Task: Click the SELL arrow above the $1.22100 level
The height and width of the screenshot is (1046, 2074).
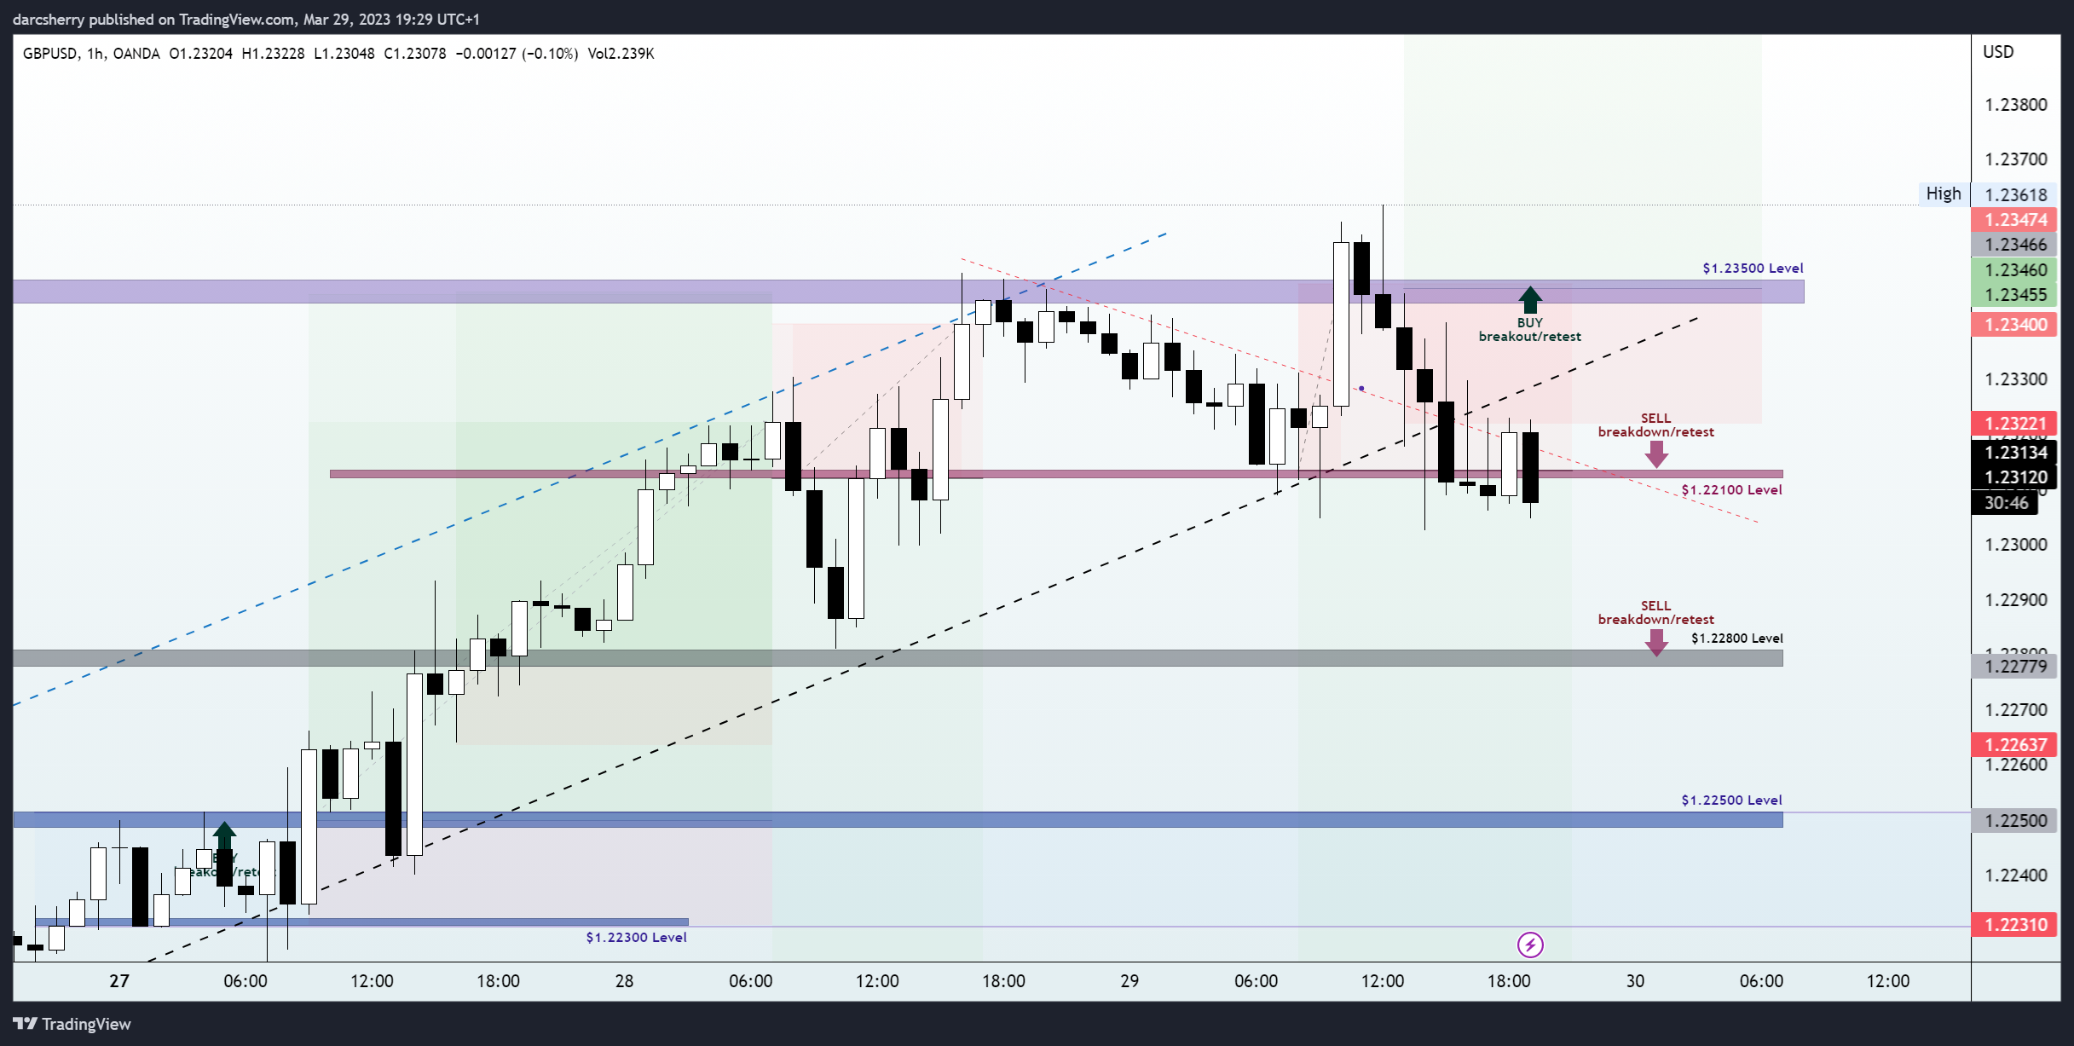Action: coord(1656,454)
